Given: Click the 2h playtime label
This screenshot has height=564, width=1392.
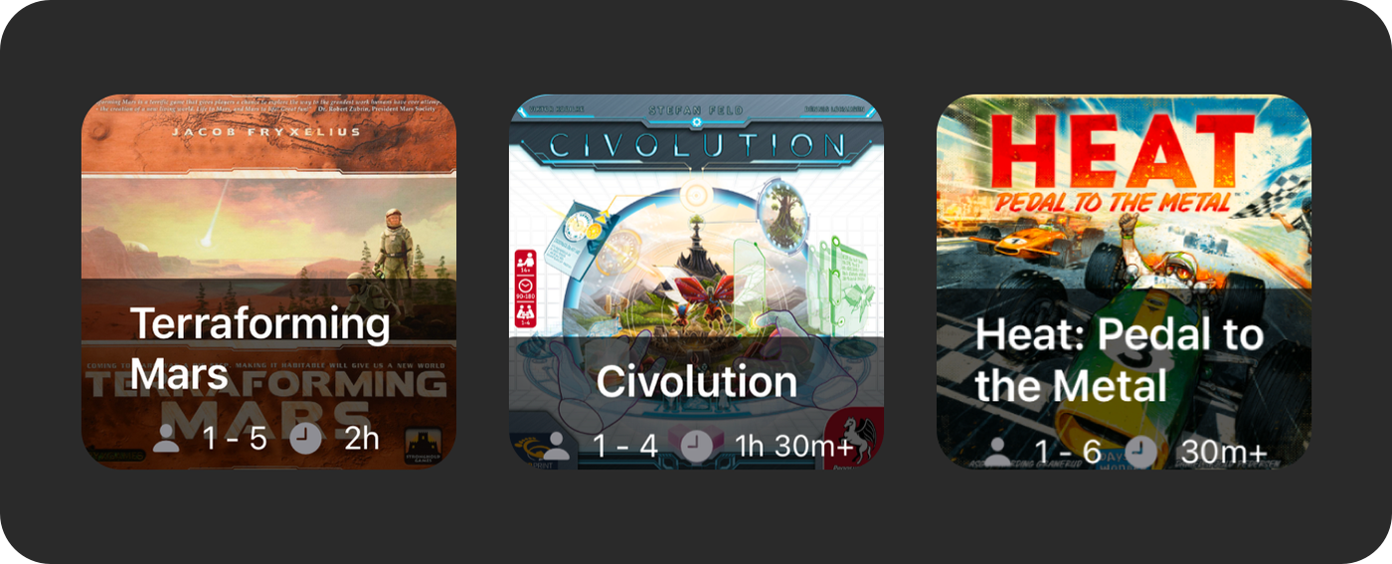Looking at the screenshot, I should coord(362,438).
